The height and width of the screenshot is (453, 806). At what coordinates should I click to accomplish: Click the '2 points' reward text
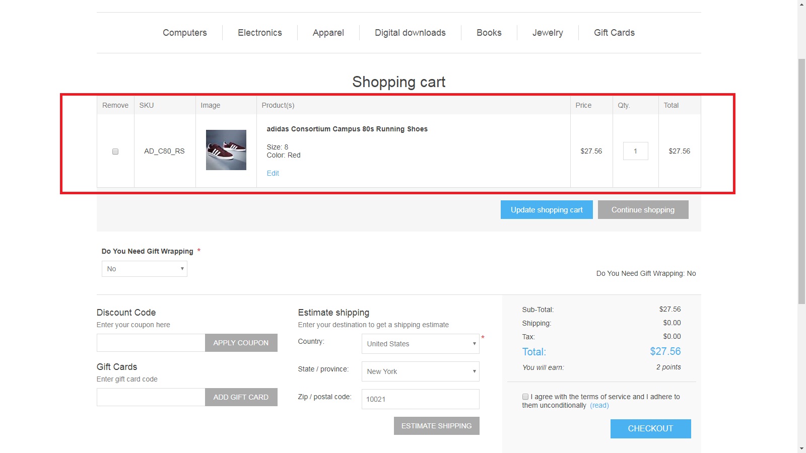668,367
